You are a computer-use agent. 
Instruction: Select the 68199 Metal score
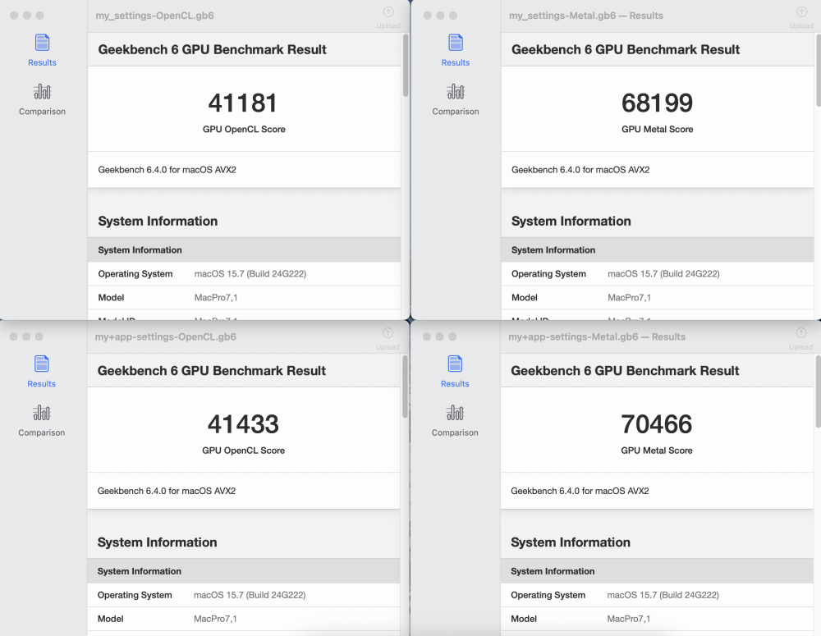(x=657, y=103)
